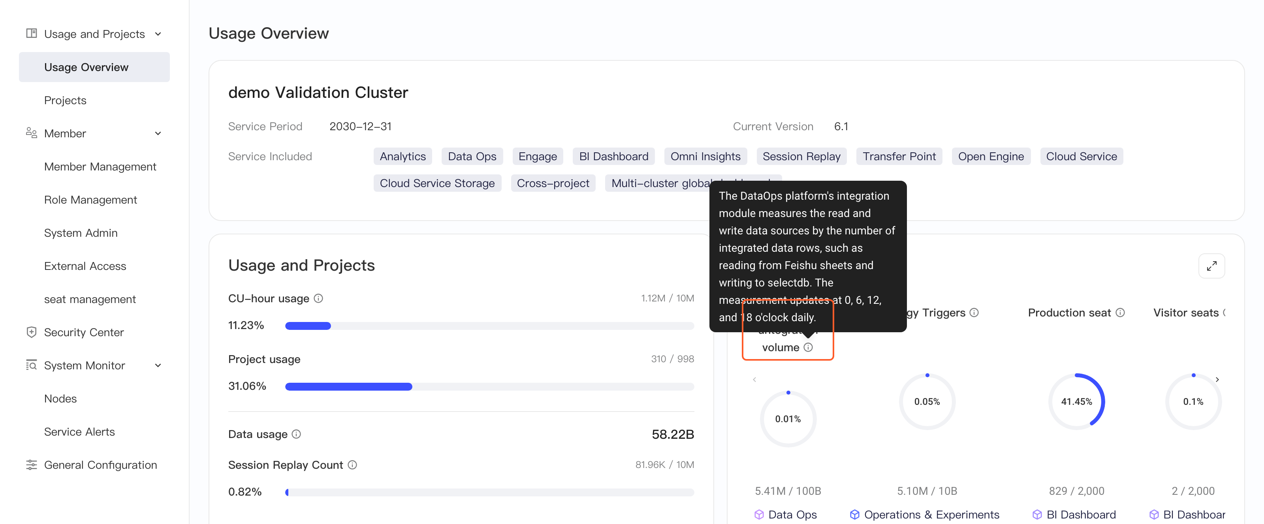Click the System Monitor search-list icon
The image size is (1264, 524).
32,365
